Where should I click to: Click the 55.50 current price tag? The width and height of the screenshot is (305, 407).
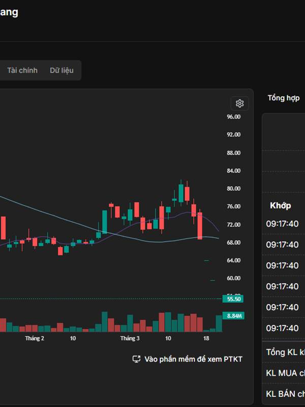(234, 299)
